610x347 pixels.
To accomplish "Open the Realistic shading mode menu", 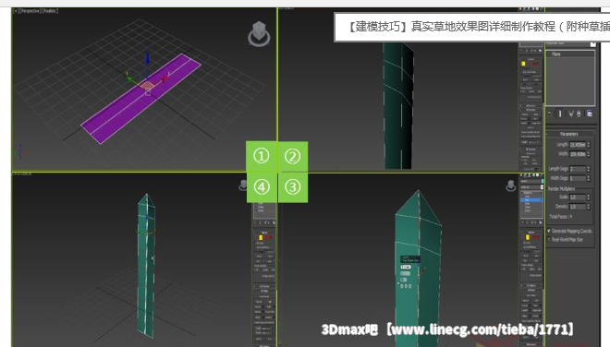I will tap(50, 11).
